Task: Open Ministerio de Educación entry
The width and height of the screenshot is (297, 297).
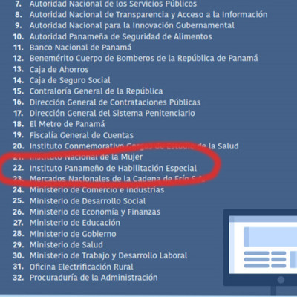Action: pyautogui.click(x=75, y=223)
